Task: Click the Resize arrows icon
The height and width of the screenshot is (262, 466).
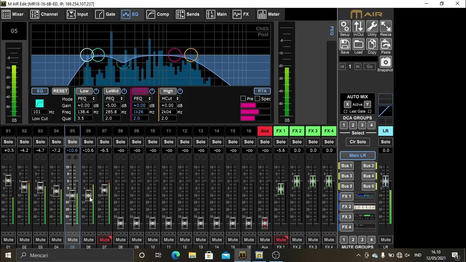Action: coord(386,27)
